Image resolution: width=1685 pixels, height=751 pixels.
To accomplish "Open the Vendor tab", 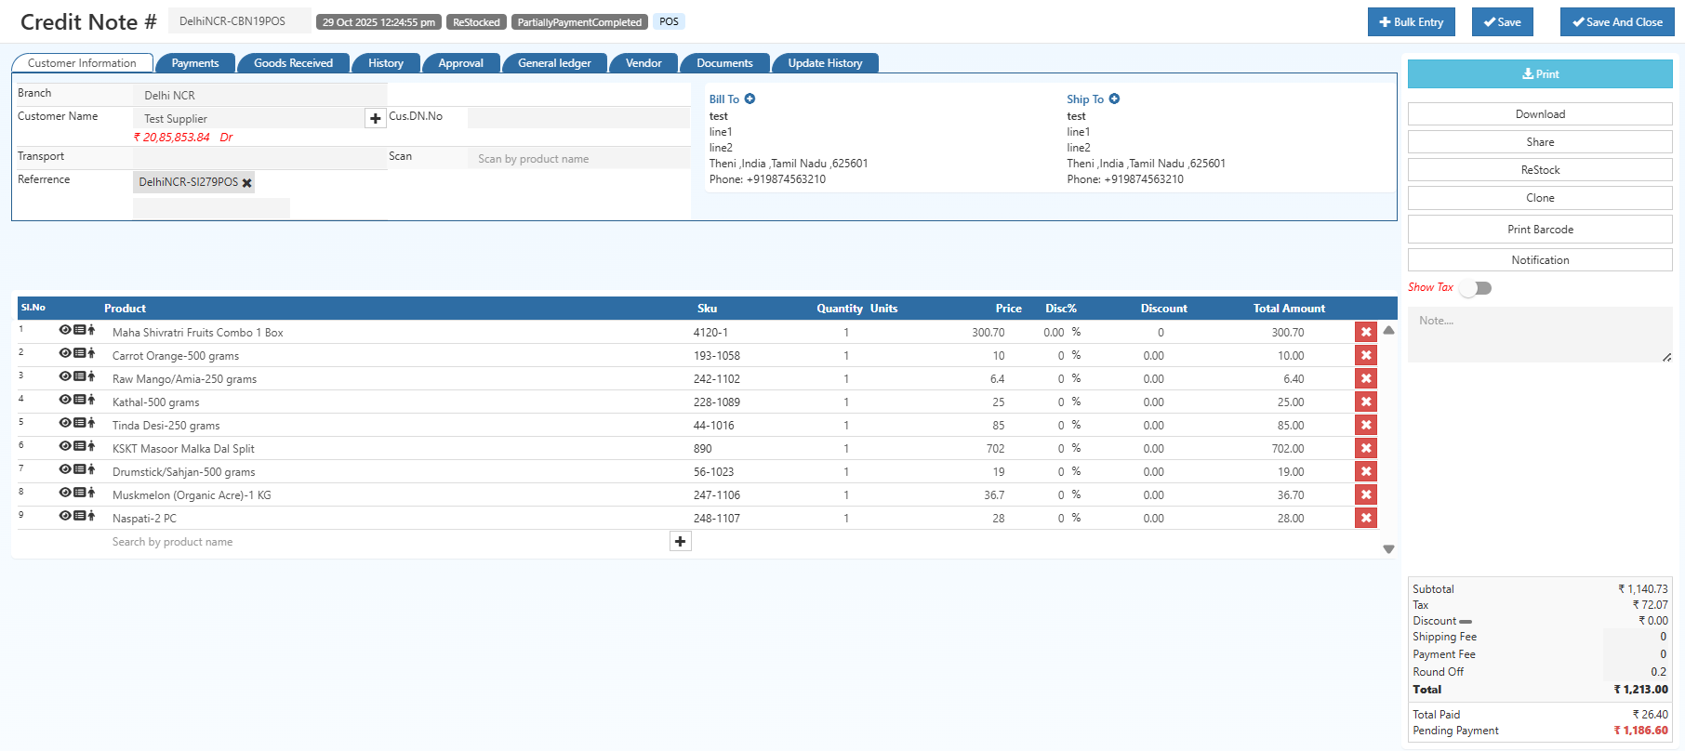I will [x=643, y=63].
